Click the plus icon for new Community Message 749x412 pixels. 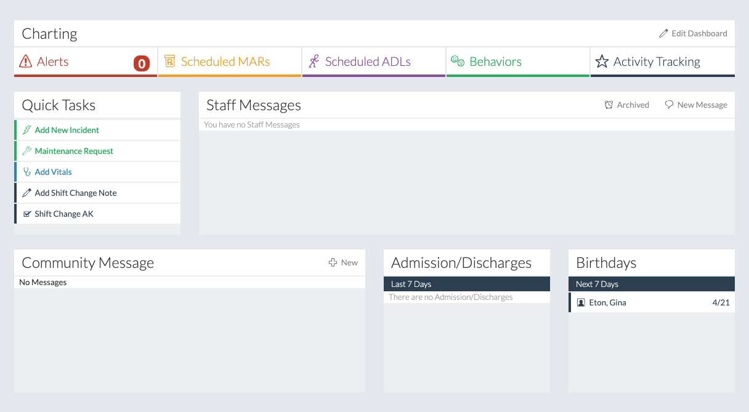click(x=333, y=262)
